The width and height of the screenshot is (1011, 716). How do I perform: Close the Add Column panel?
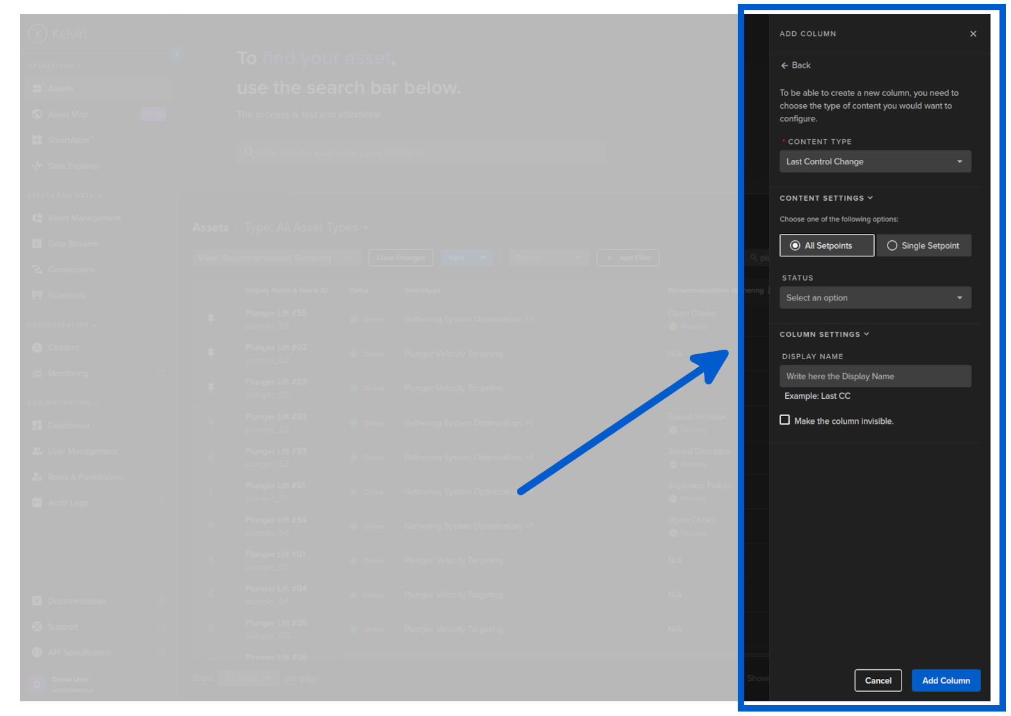(973, 34)
